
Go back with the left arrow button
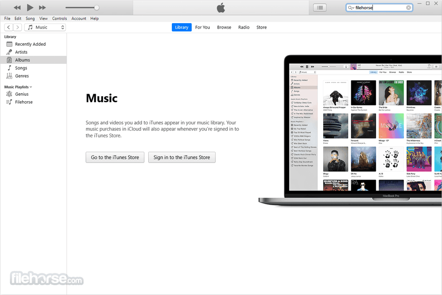click(9, 27)
